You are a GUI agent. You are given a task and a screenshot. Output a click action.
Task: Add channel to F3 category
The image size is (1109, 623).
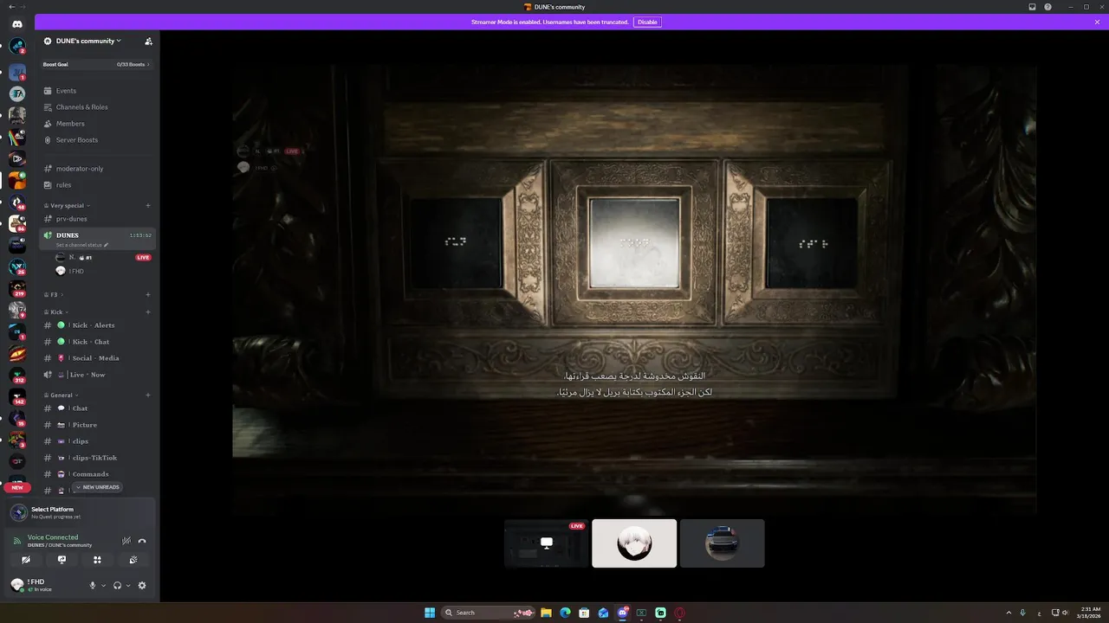(148, 295)
